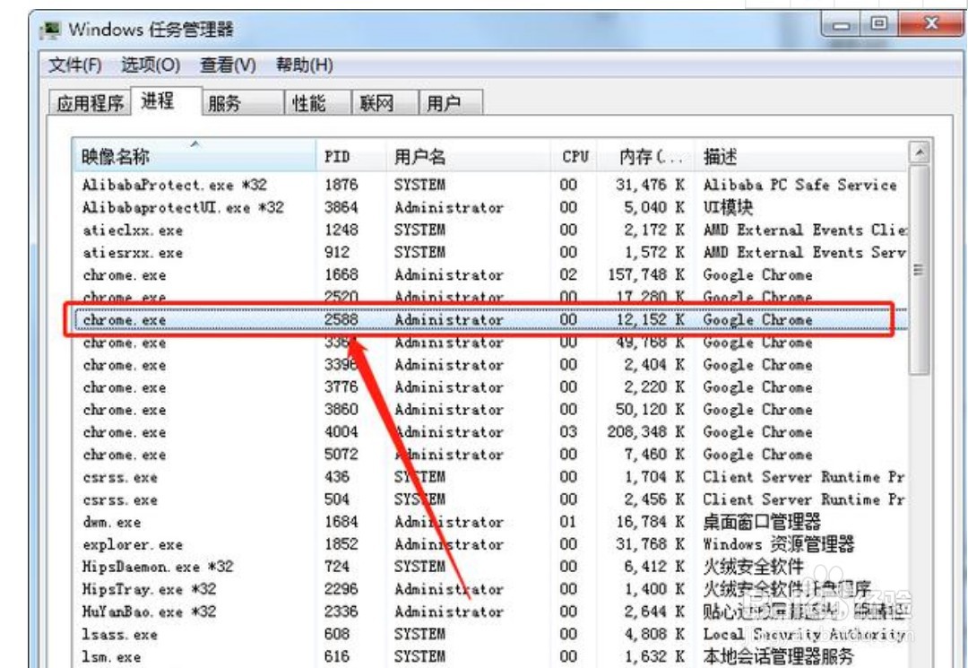
Task: Select the lsm.exe process row
Action: coord(490,656)
